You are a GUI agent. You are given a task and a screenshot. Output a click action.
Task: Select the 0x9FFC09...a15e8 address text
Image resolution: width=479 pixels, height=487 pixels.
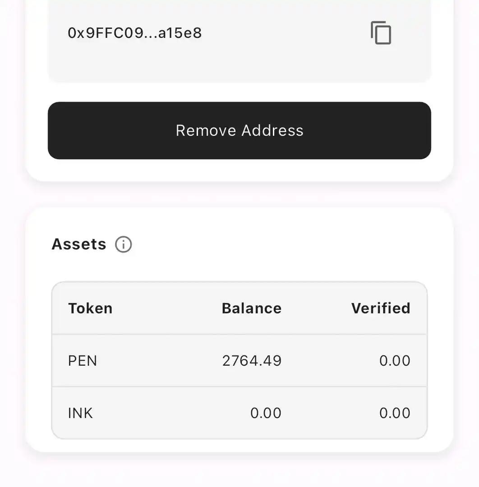pos(135,33)
